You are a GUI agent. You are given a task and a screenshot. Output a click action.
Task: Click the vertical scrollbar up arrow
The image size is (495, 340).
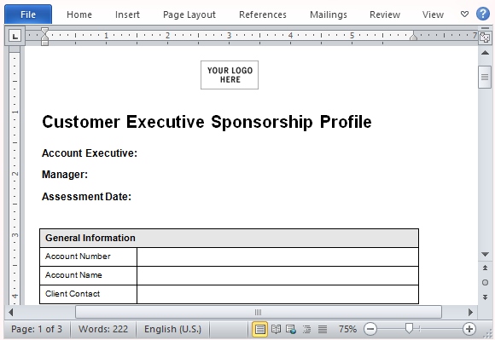(485, 53)
